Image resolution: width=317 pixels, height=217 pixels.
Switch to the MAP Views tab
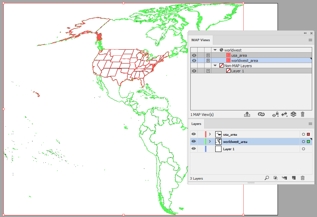(x=201, y=40)
